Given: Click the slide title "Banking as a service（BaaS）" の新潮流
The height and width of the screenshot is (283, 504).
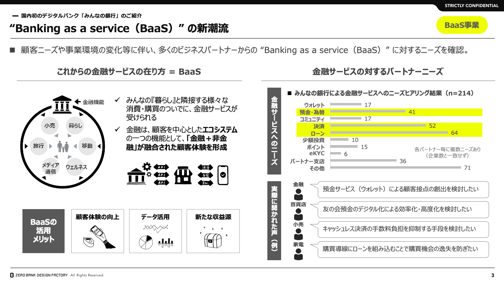Looking at the screenshot, I should pos(119,28).
